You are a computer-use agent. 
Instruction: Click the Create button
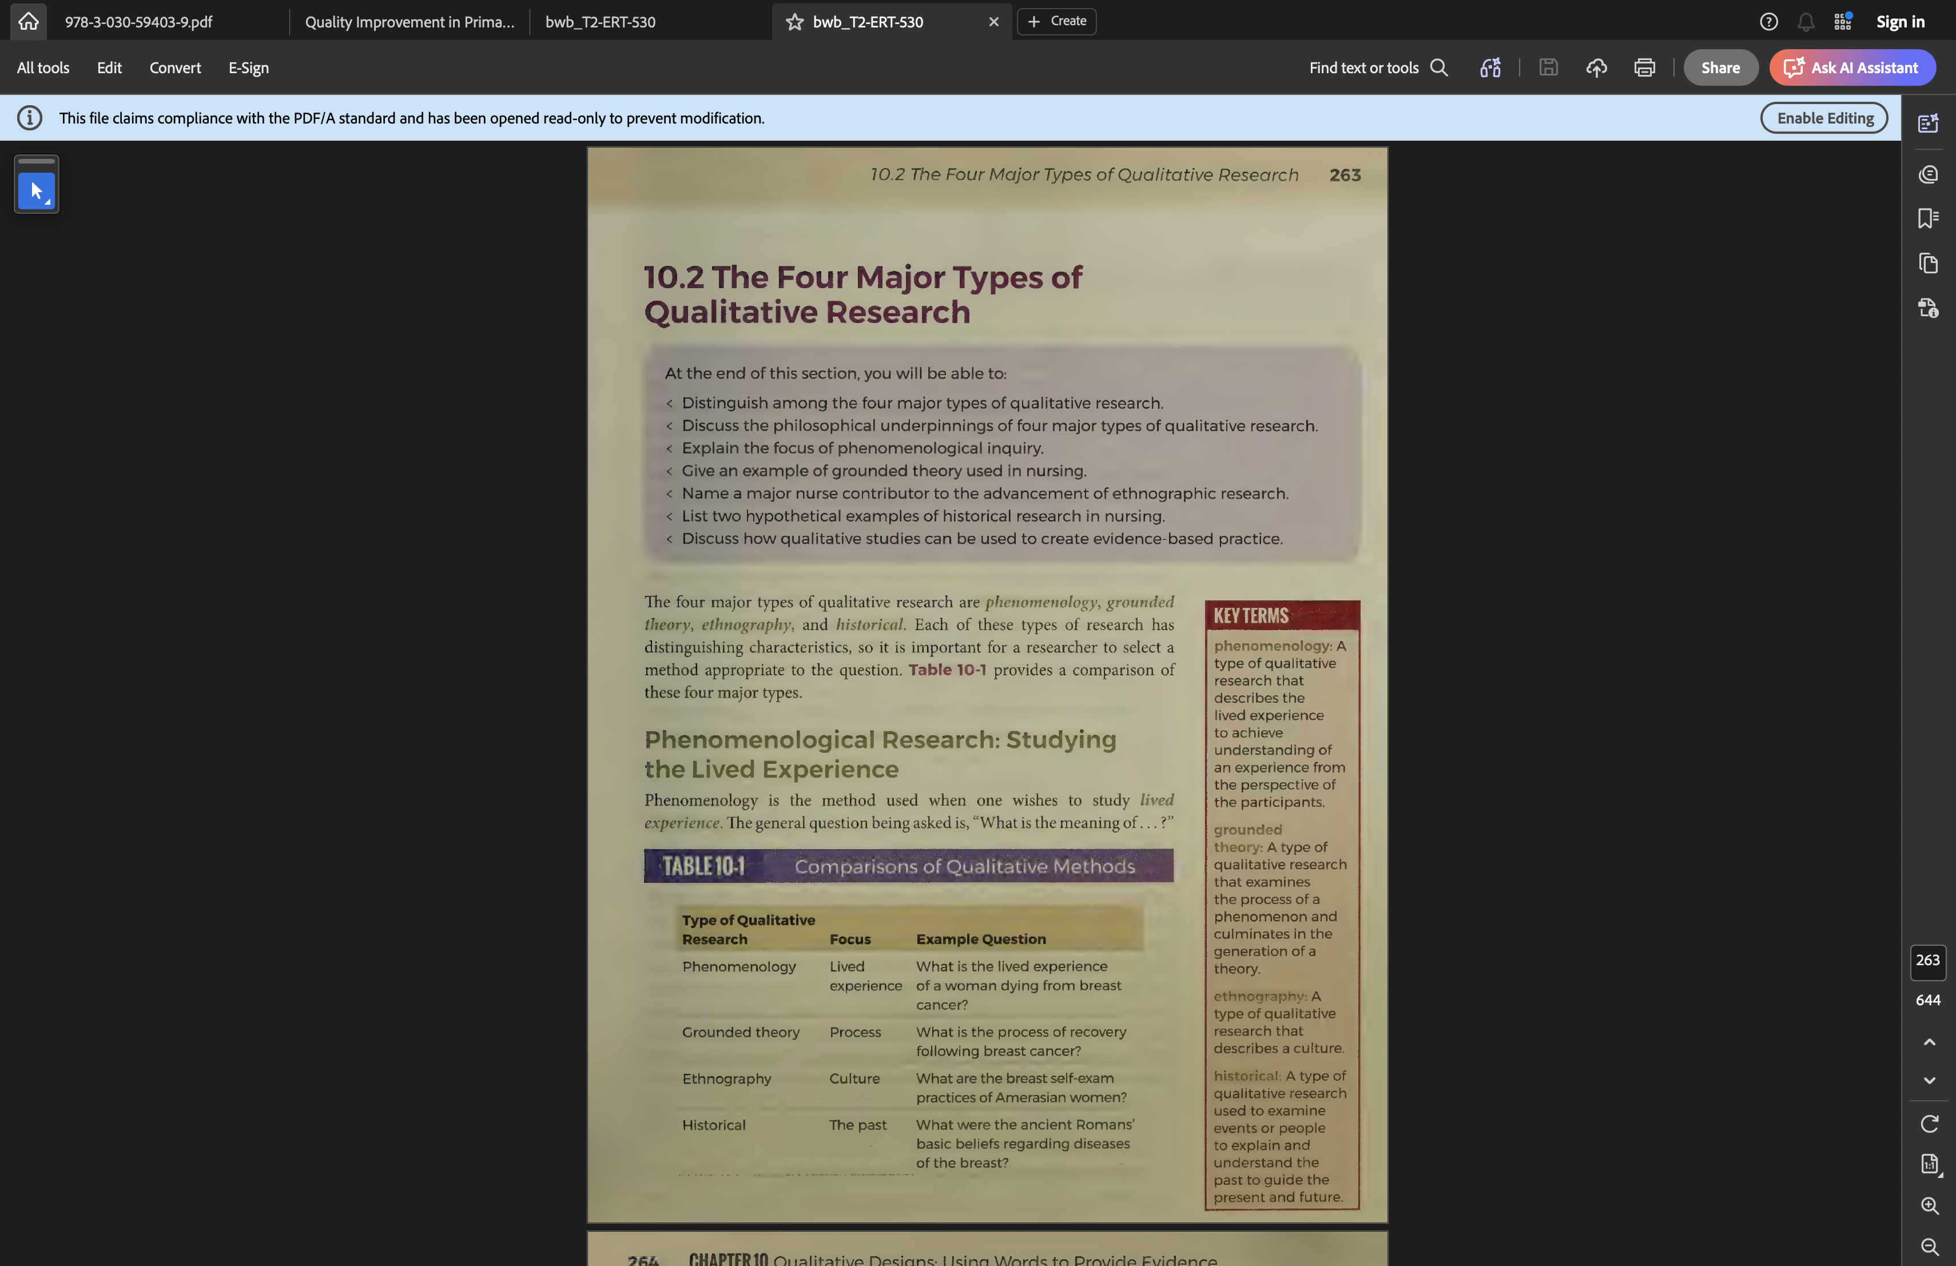coord(1056,21)
